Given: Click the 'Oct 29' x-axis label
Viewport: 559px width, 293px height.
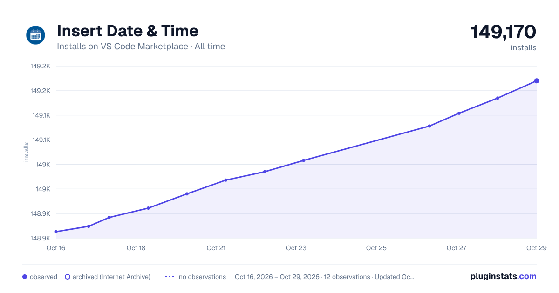Looking at the screenshot, I should coord(536,248).
